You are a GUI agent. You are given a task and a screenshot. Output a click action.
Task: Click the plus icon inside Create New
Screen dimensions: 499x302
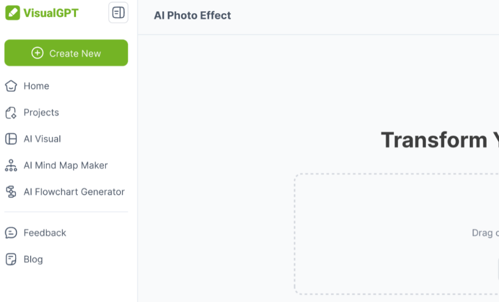pos(37,53)
